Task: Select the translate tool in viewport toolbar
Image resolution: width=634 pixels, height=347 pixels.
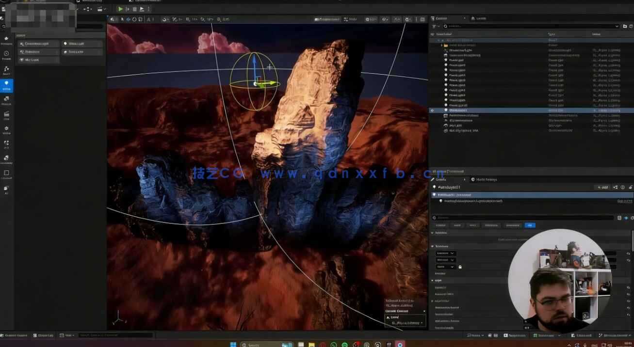Action: click(x=128, y=19)
